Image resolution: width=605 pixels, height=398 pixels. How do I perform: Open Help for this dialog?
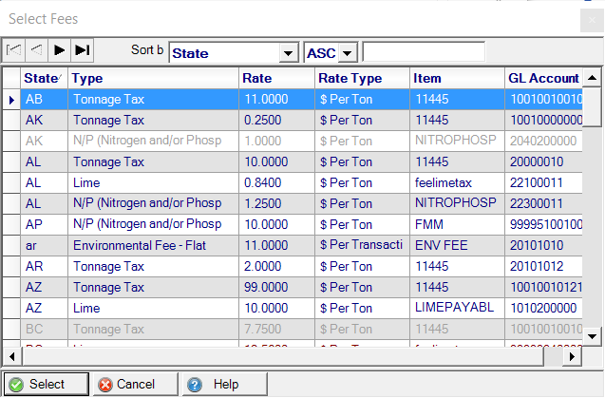point(215,384)
